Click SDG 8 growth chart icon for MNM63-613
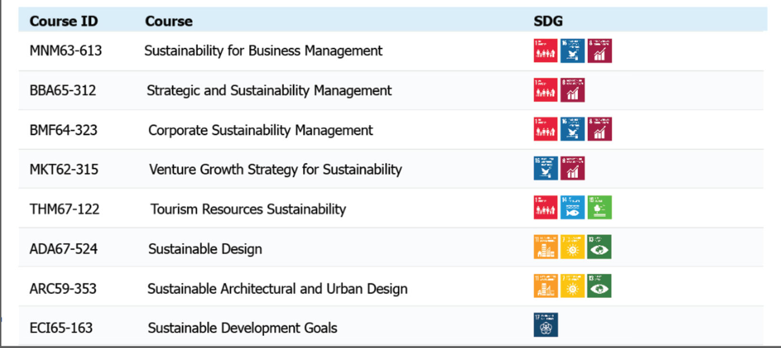The image size is (781, 348). coord(600,51)
